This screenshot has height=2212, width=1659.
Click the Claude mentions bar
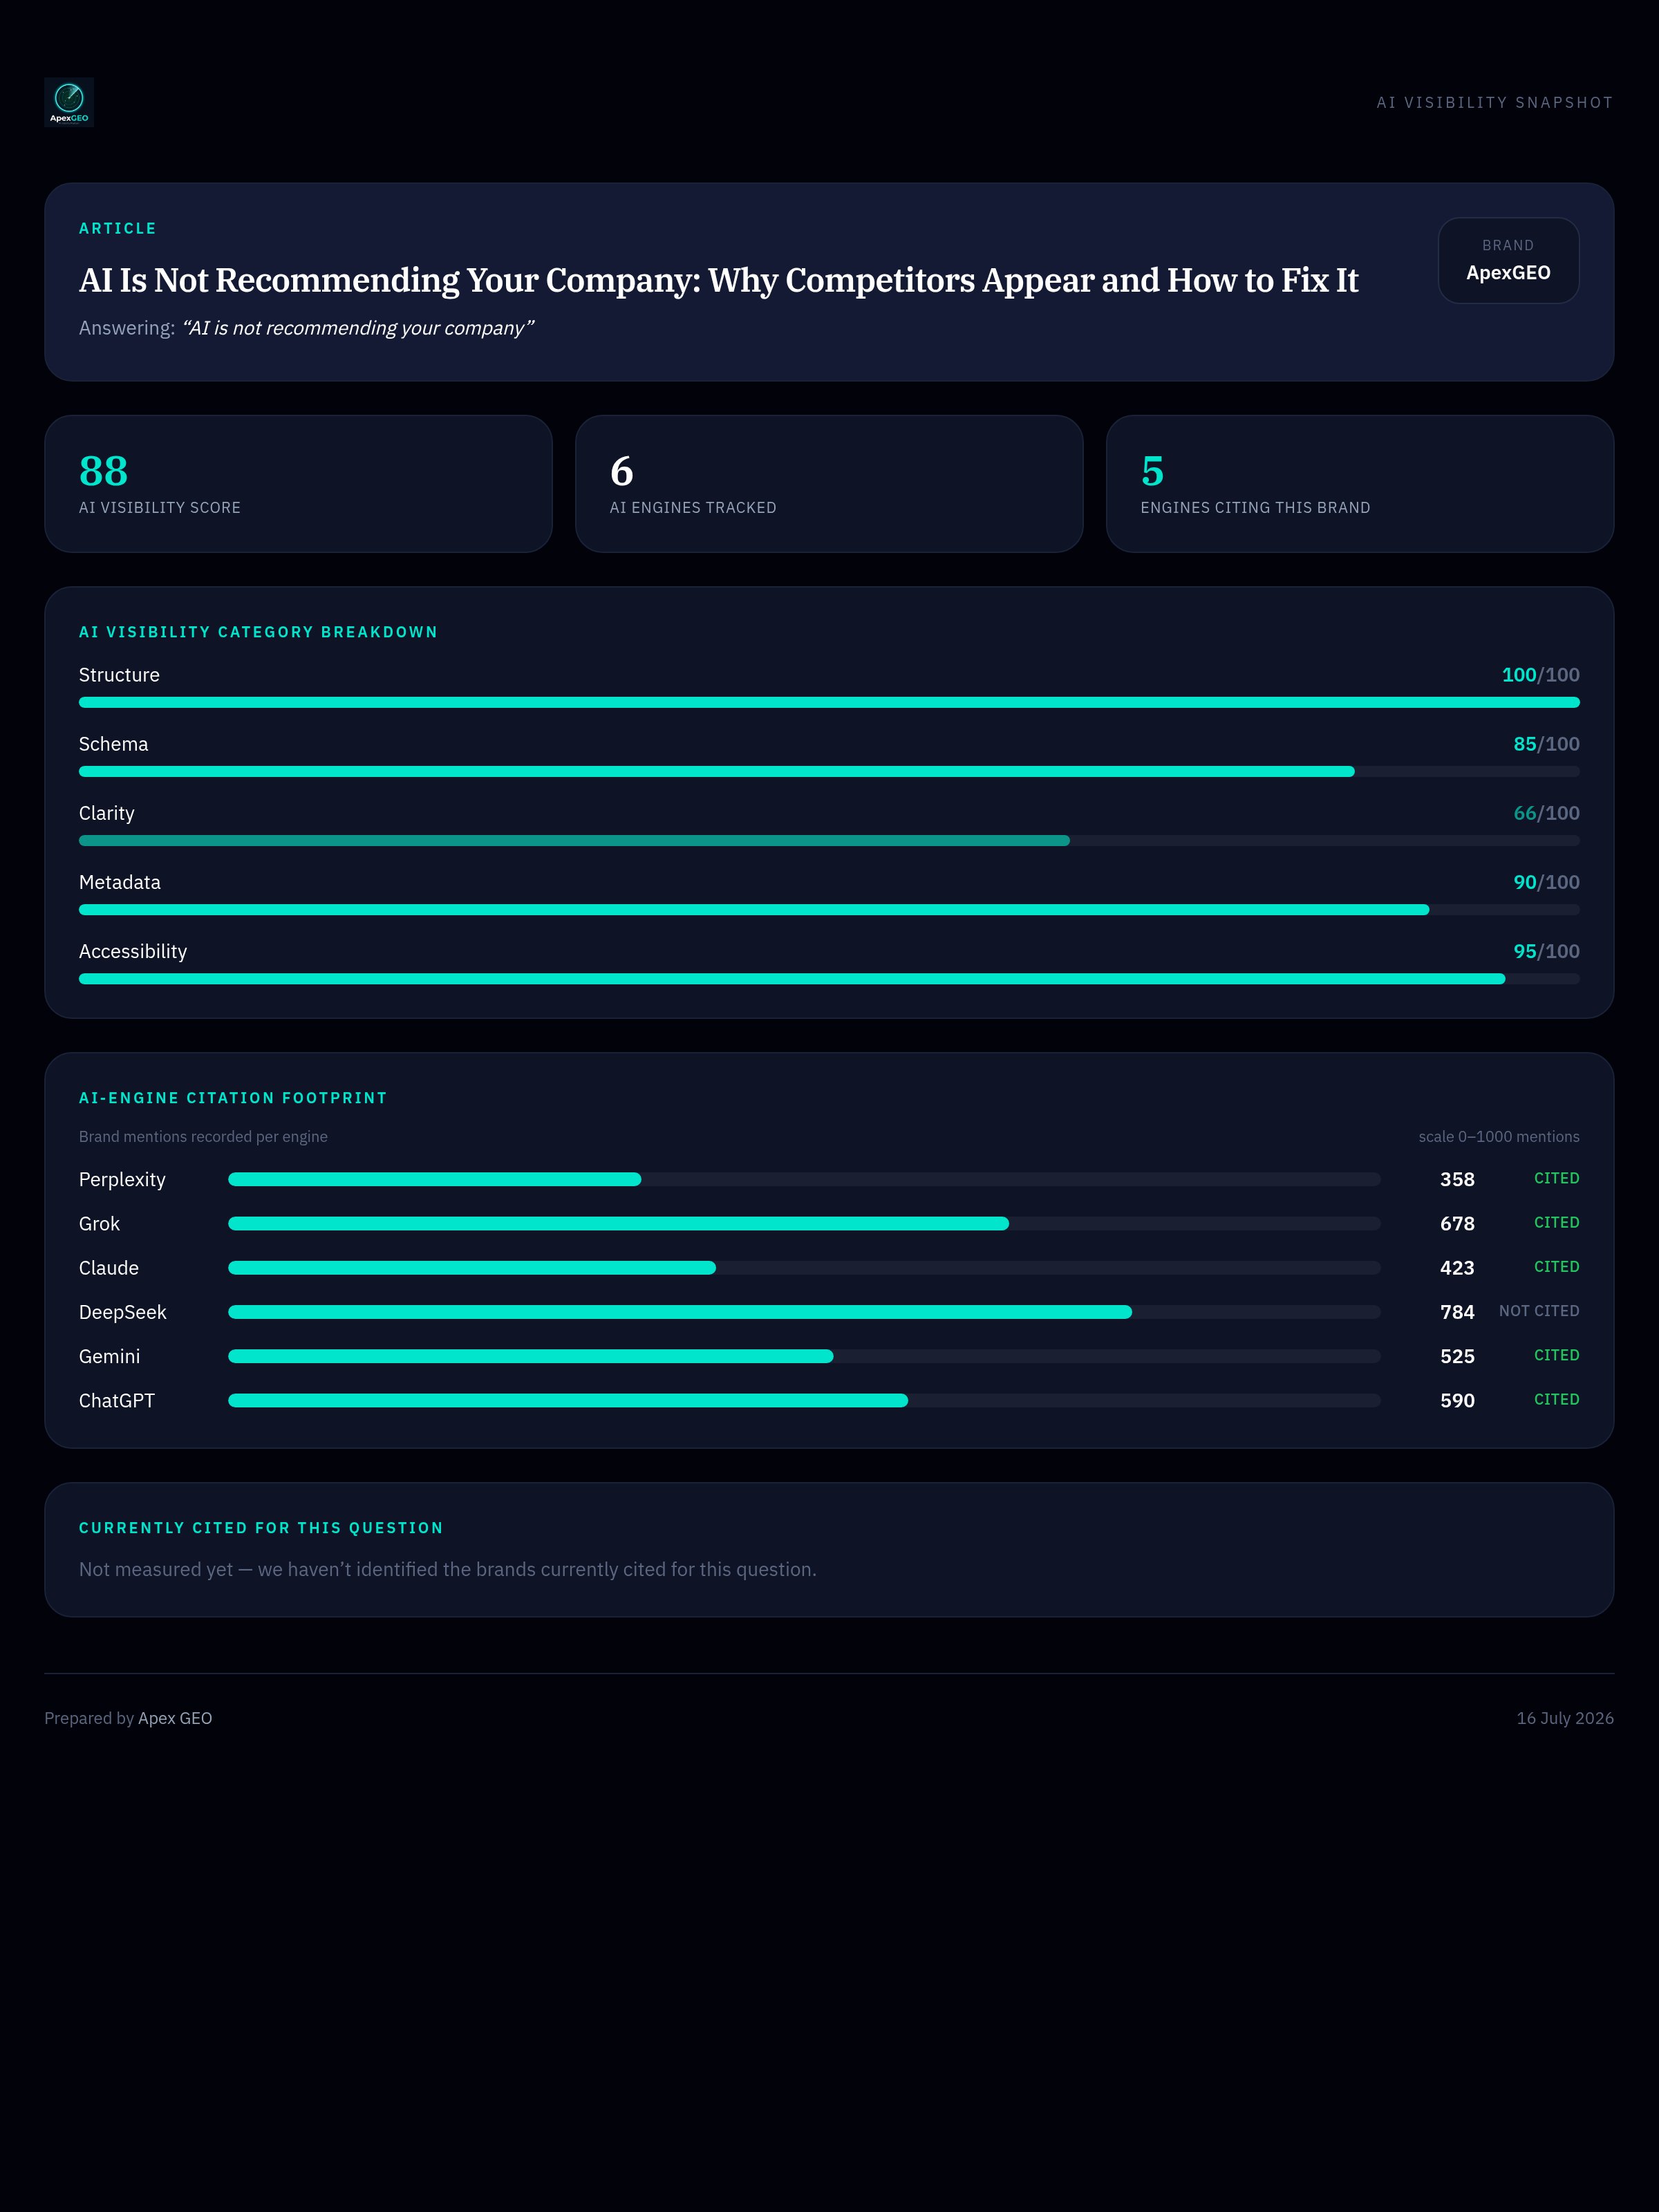coord(804,1268)
